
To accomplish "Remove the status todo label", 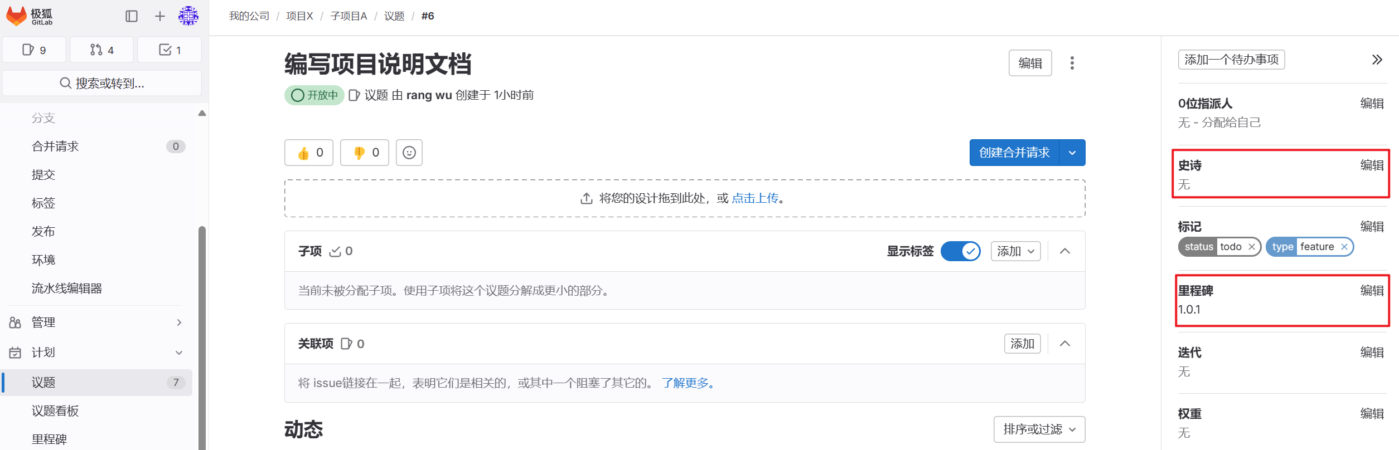I will (x=1252, y=247).
